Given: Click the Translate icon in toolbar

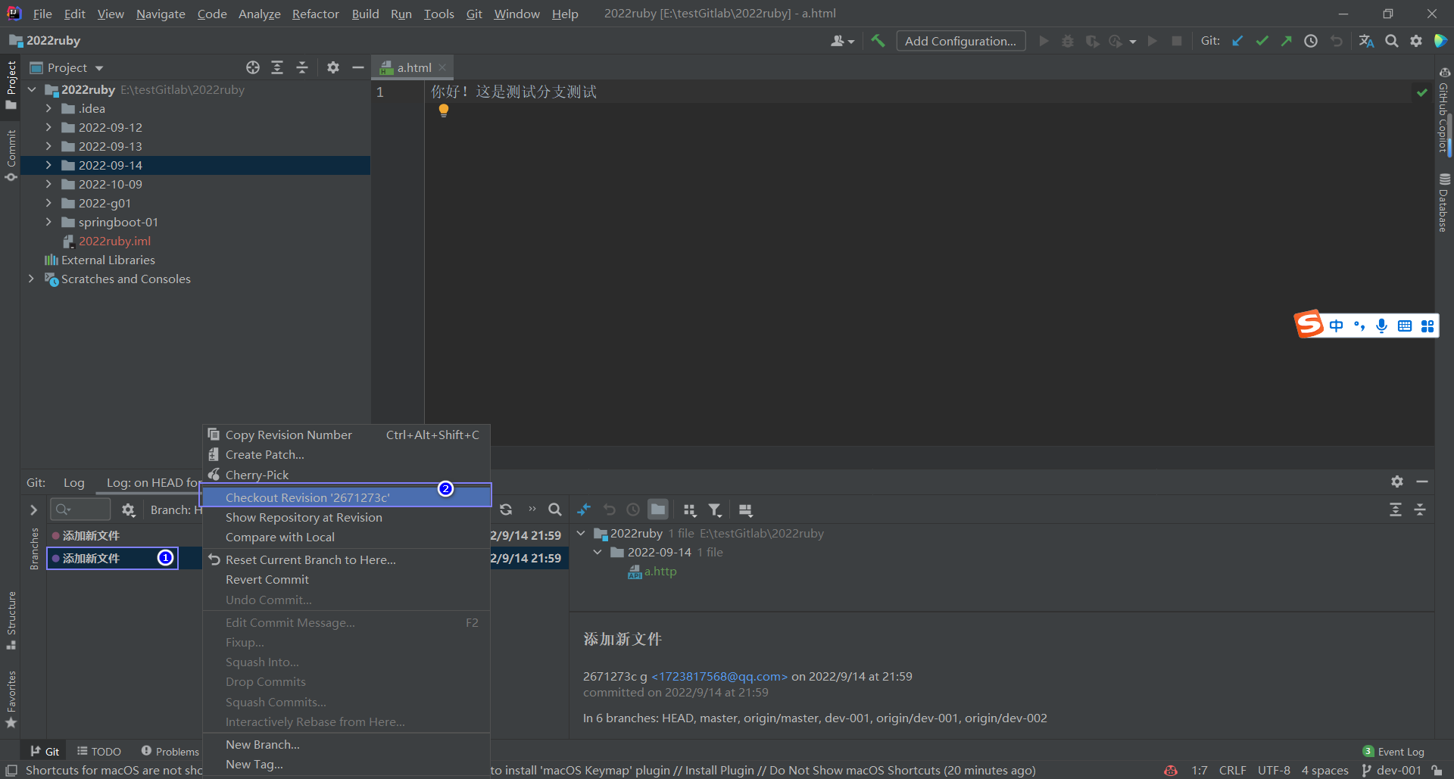Looking at the screenshot, I should 1366,41.
